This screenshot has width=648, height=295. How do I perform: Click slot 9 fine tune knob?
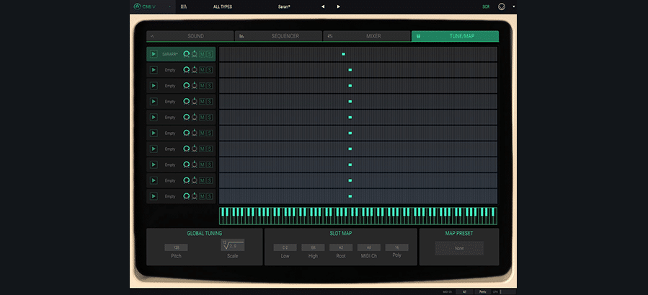[x=194, y=180]
